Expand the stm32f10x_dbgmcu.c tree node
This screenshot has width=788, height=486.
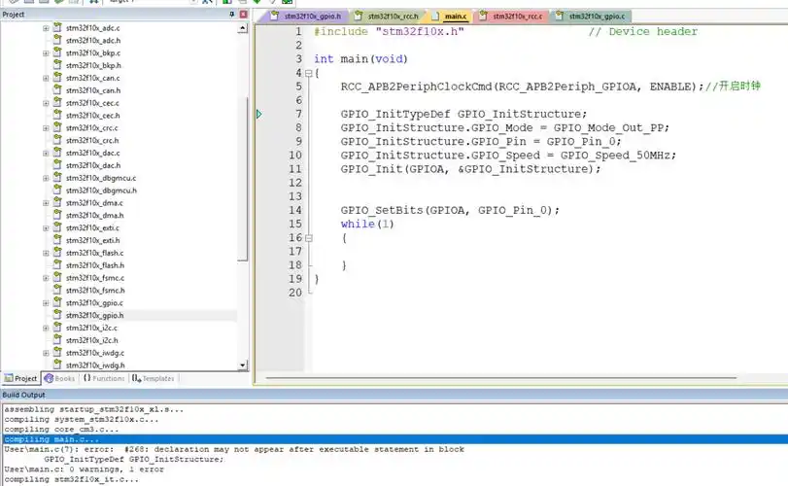[46, 179]
